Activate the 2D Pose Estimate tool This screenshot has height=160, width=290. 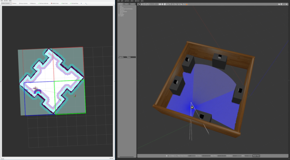pyautogui.click(x=43, y=3)
